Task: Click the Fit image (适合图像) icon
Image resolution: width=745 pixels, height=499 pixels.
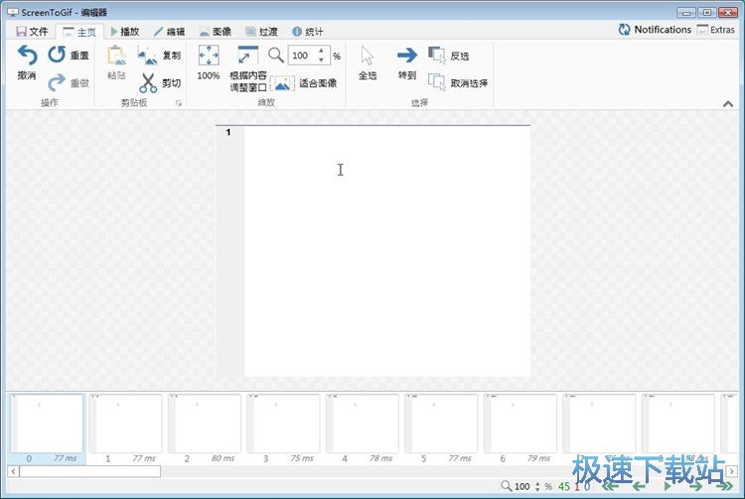Action: [282, 84]
